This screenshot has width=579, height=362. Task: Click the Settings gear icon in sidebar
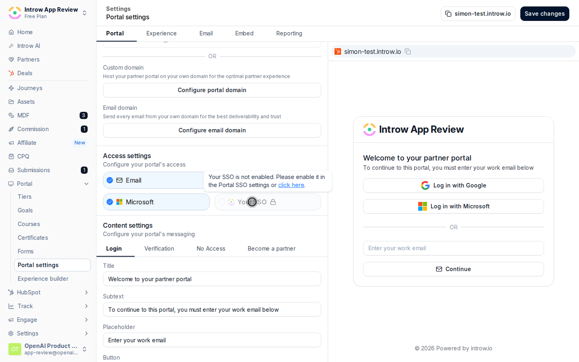[11, 333]
